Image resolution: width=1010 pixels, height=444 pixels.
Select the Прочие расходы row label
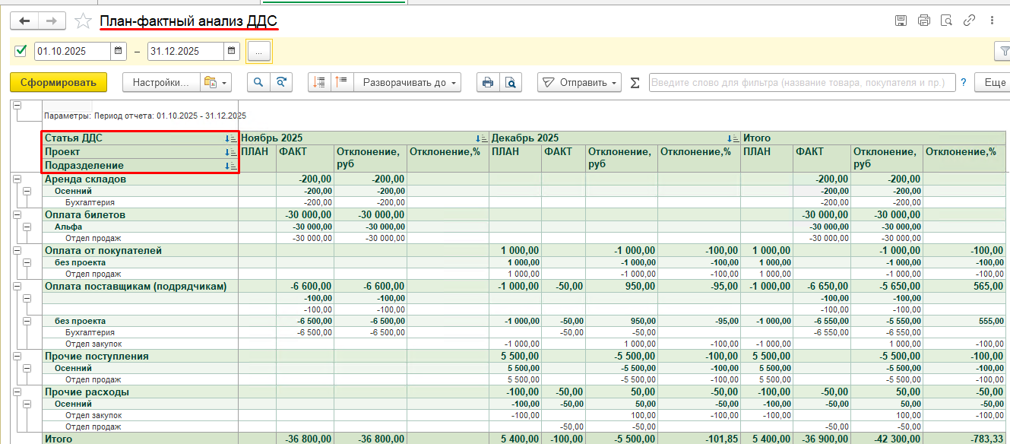point(87,392)
